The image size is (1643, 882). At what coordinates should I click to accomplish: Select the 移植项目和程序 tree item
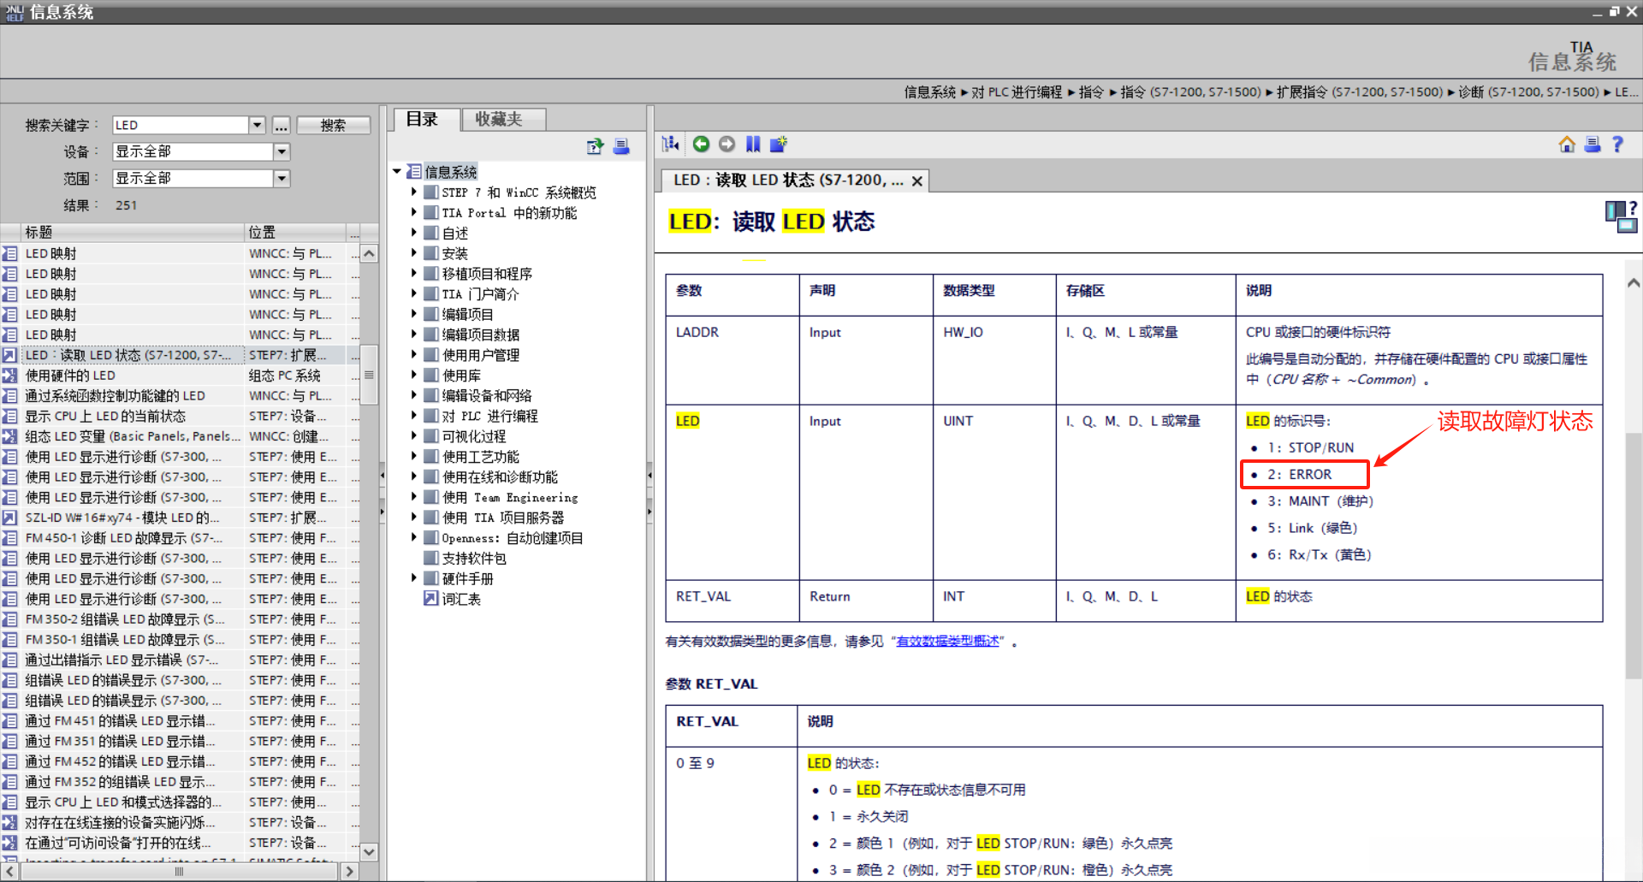pyautogui.click(x=487, y=274)
